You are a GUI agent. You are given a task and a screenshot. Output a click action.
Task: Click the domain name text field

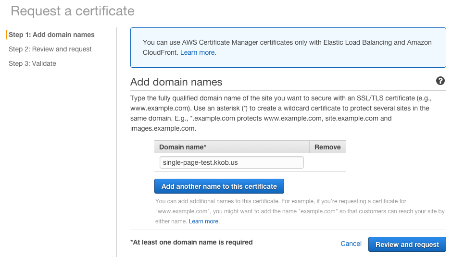tap(231, 162)
